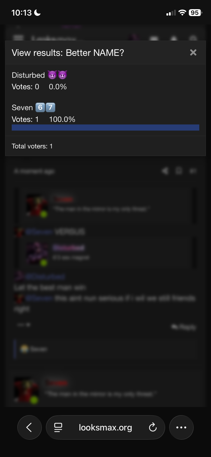211x457 pixels.
Task: Tap the blurred Reply button
Action: pyautogui.click(x=184, y=327)
